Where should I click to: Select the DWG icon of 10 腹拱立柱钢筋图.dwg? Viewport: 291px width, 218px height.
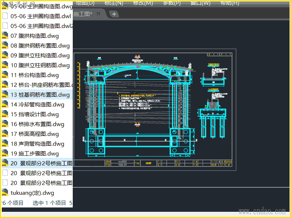[x=5, y=65]
